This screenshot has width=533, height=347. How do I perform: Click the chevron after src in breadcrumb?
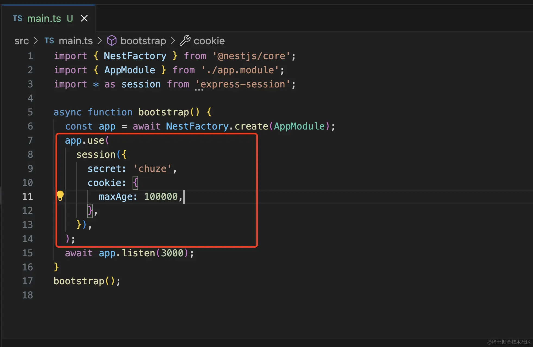click(x=36, y=41)
